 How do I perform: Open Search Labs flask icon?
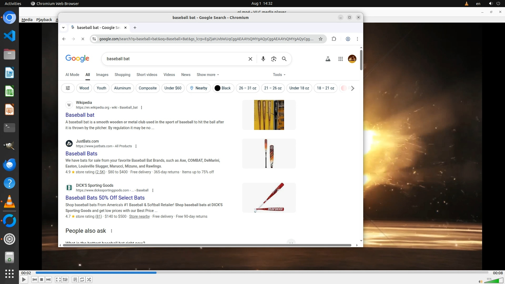(x=328, y=59)
